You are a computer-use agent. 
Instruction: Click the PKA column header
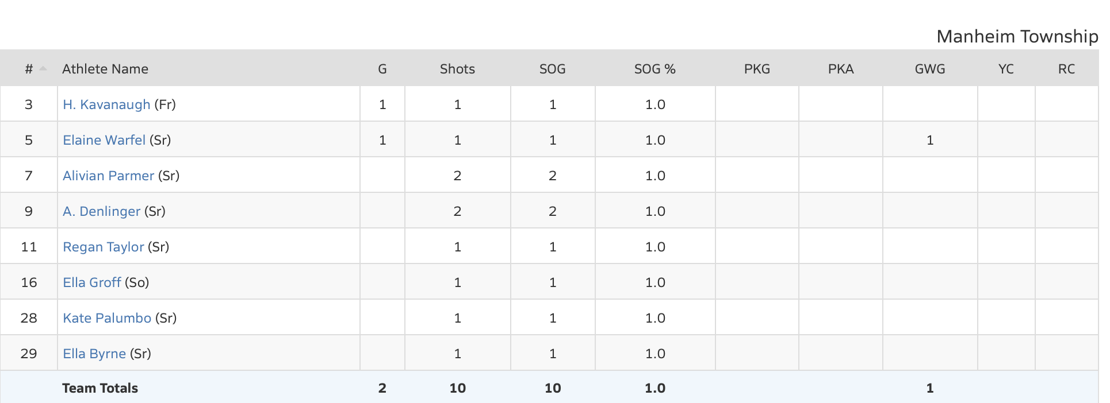(841, 69)
